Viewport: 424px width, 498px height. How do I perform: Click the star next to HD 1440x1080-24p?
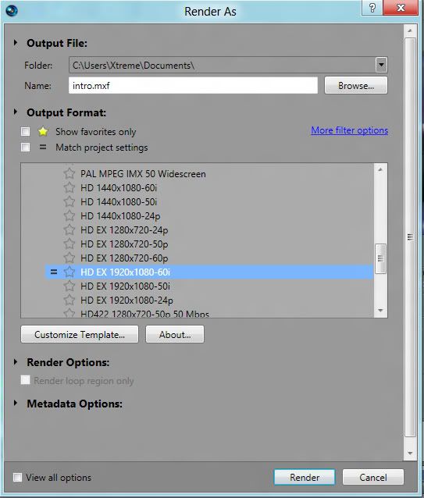click(69, 216)
